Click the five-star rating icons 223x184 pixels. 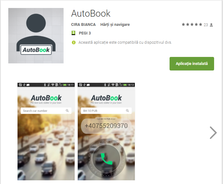pos(192,24)
